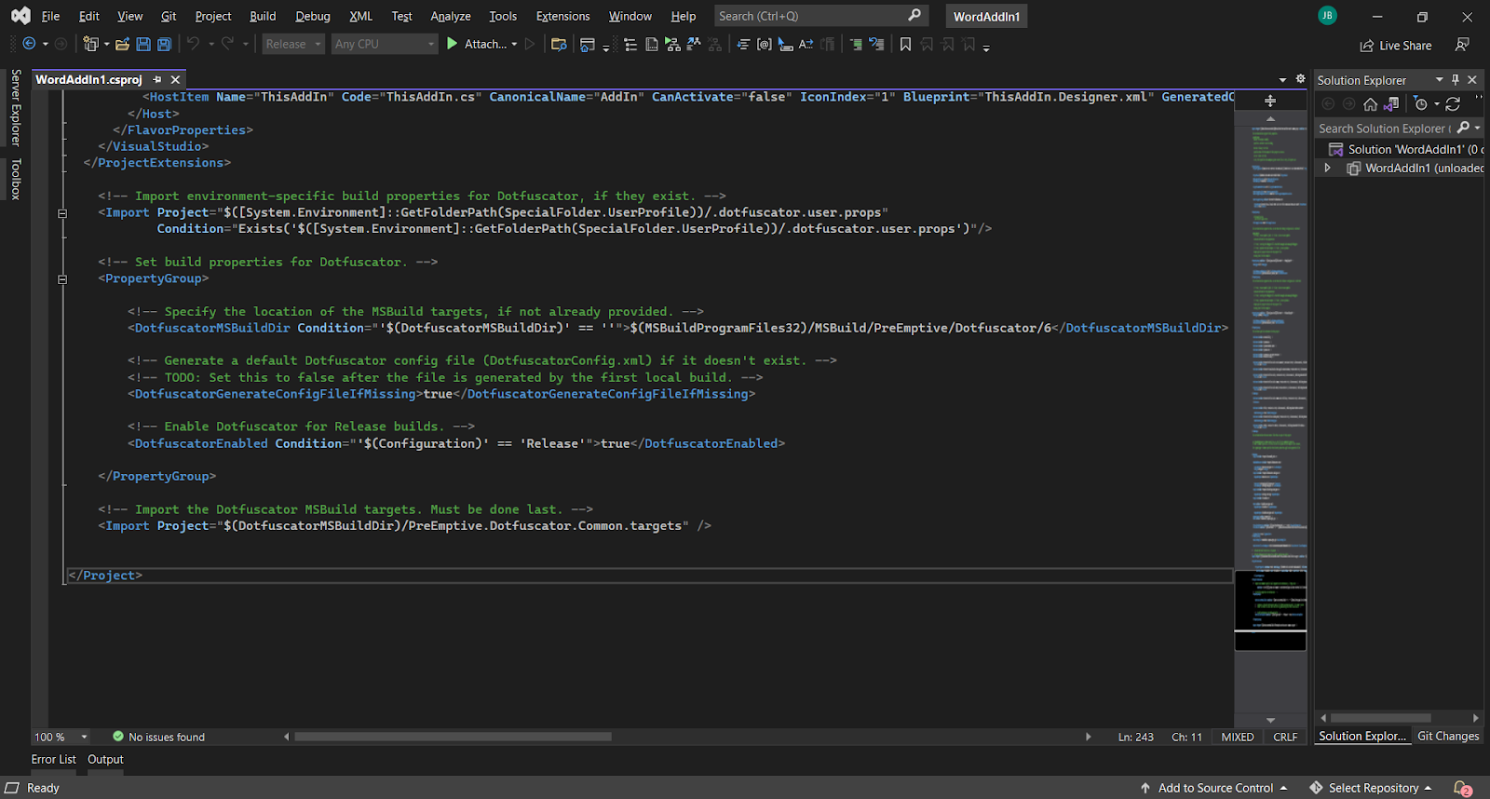1490x799 pixels.
Task: Toggle pin on WordAddIn1.csproj tab
Action: point(157,80)
